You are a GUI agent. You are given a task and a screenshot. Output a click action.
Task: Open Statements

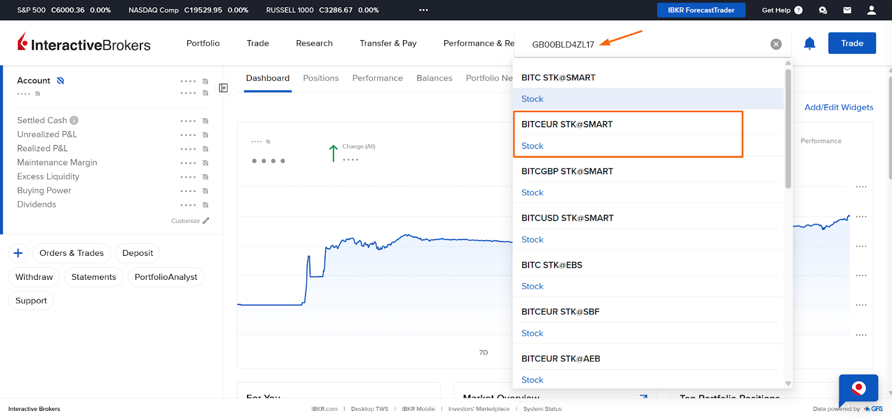(x=94, y=277)
